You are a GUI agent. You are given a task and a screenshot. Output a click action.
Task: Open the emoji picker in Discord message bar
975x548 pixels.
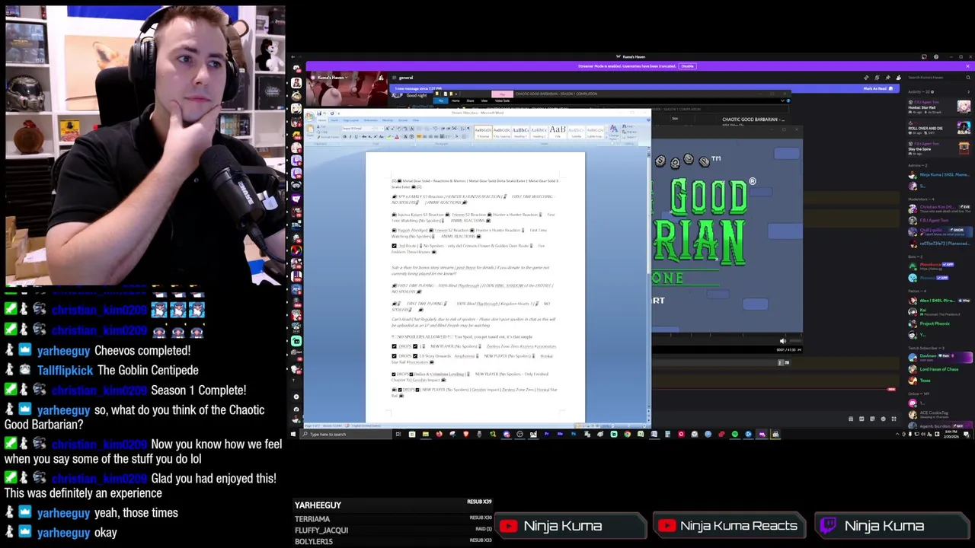883,419
